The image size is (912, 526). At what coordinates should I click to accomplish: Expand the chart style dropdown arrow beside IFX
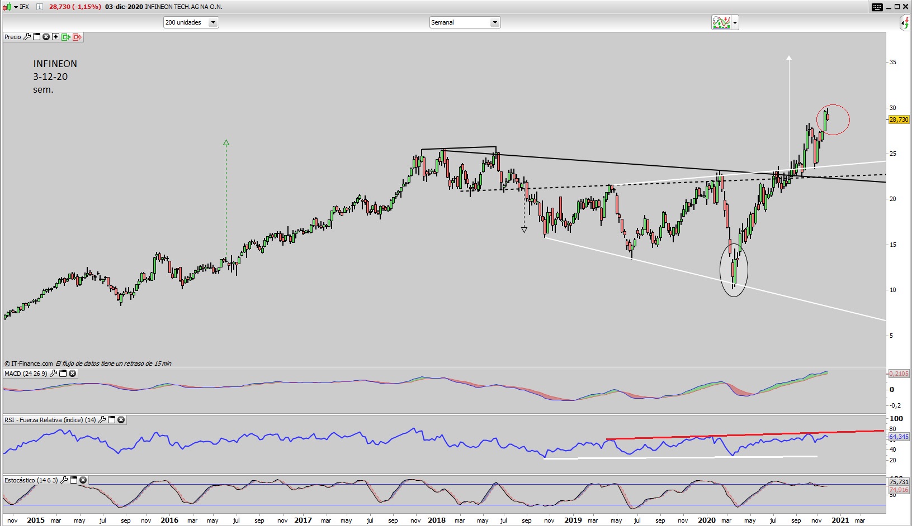click(x=16, y=7)
